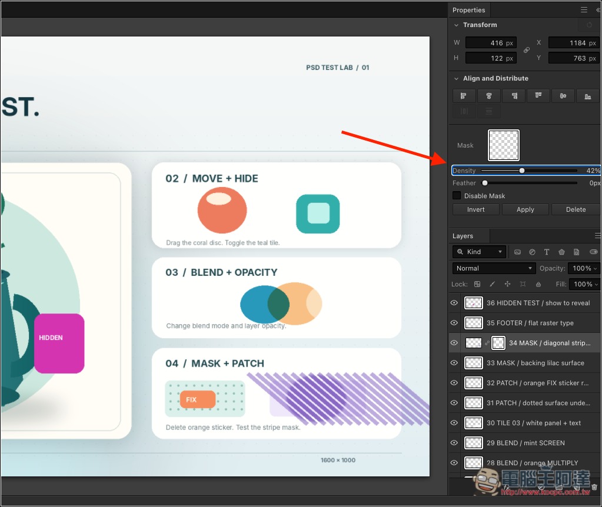Toggle the layer filtering switch
Screen dimensions: 602x507
click(594, 252)
